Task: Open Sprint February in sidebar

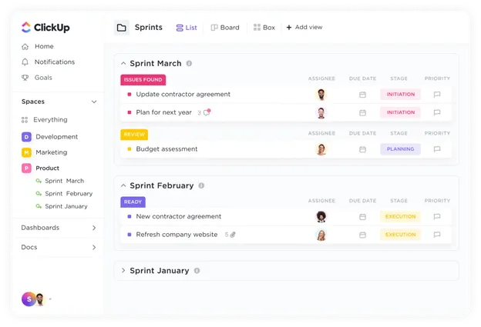Action: click(x=69, y=193)
